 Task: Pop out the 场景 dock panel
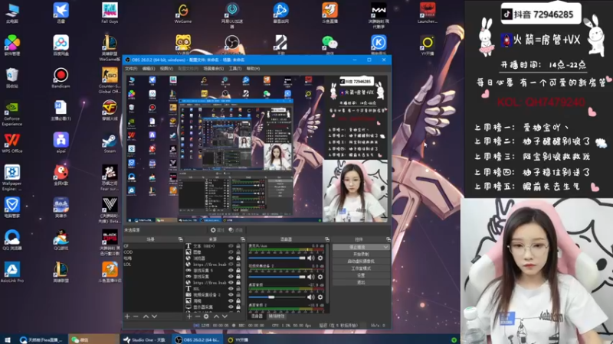click(180, 239)
